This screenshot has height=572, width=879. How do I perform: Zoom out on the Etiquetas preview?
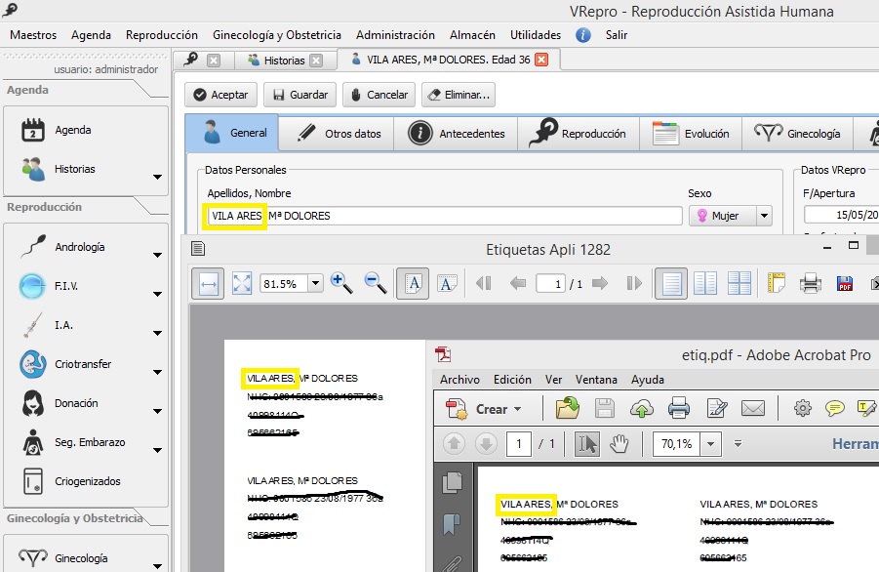tap(375, 283)
